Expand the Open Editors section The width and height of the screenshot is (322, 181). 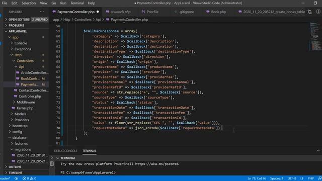coord(6,19)
